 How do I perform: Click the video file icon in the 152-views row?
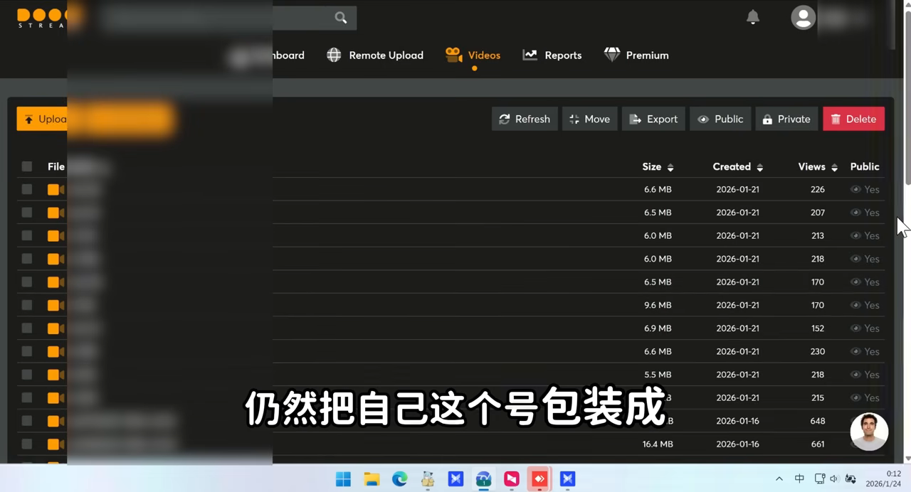56,328
